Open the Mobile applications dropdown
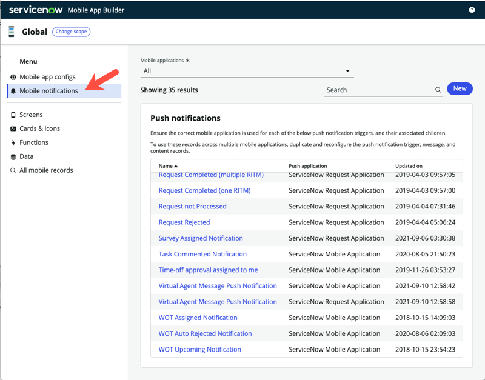The width and height of the screenshot is (485, 380). point(247,71)
